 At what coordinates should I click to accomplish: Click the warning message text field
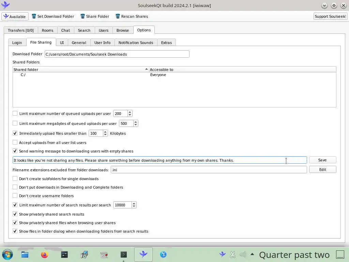point(160,160)
